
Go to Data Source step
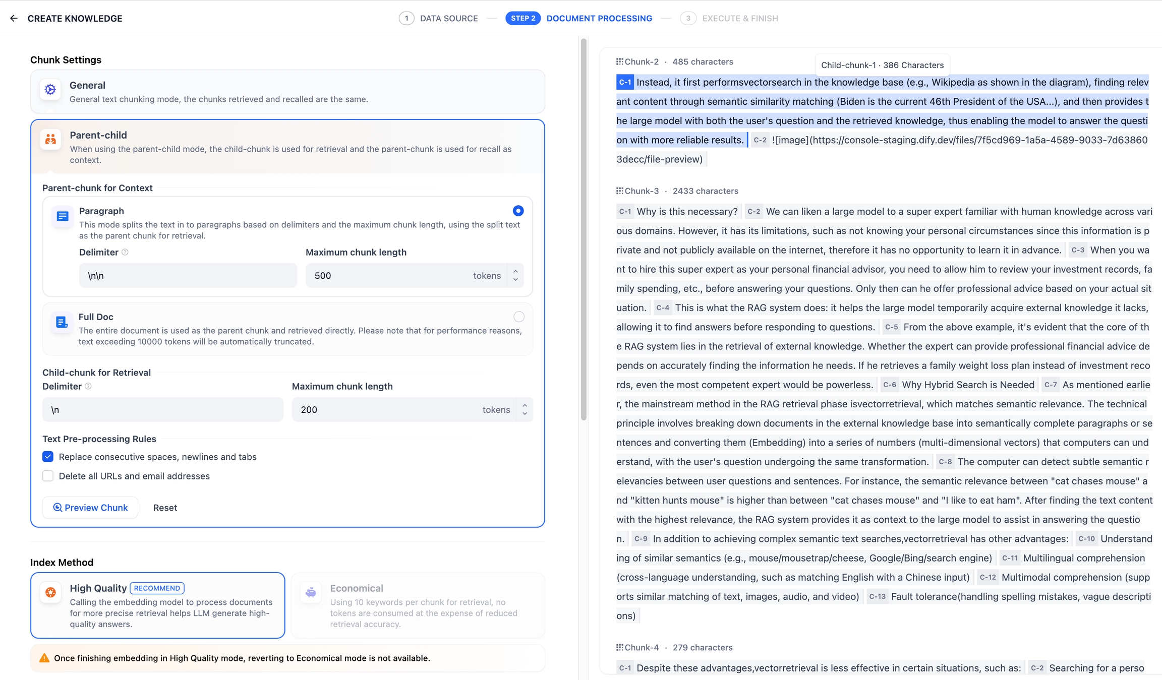[x=438, y=18]
